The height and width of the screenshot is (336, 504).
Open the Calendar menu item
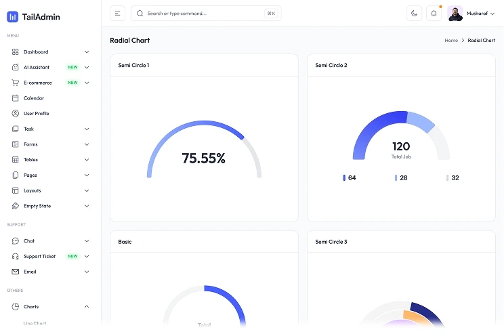pyautogui.click(x=50, y=98)
